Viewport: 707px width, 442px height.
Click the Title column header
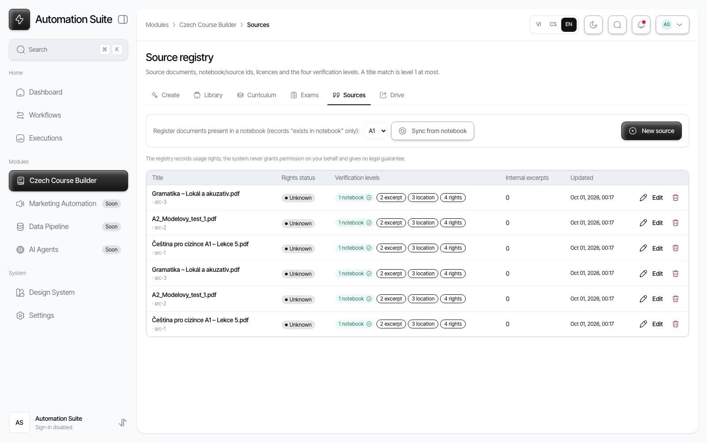click(x=157, y=178)
